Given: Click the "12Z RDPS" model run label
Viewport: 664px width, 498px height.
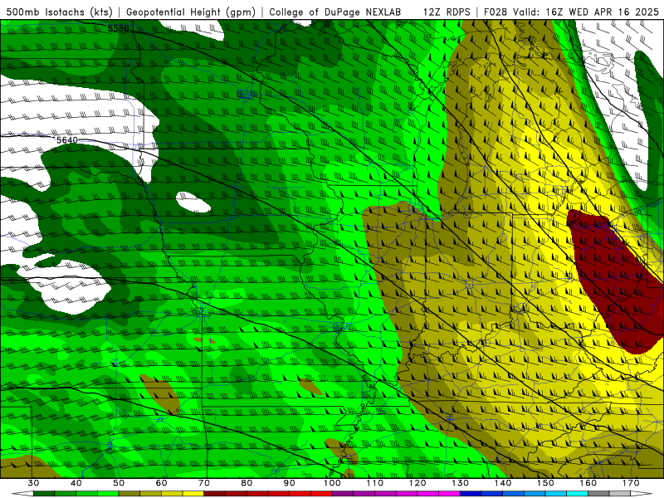Looking at the screenshot, I should [x=447, y=12].
